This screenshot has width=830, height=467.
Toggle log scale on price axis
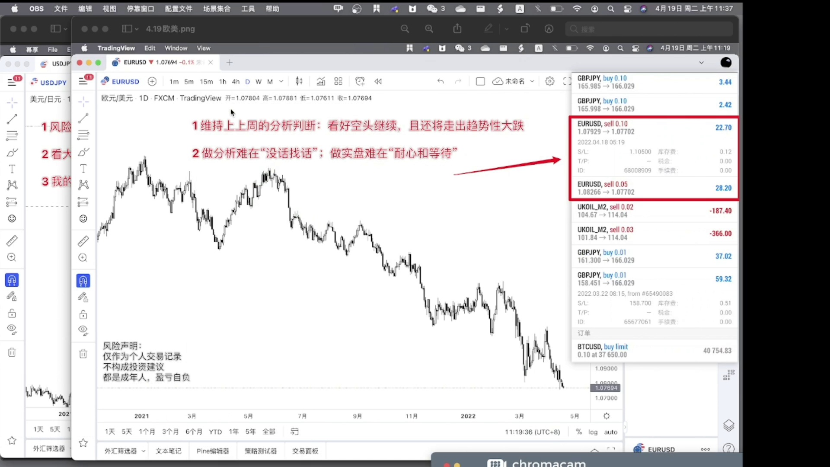(x=593, y=432)
